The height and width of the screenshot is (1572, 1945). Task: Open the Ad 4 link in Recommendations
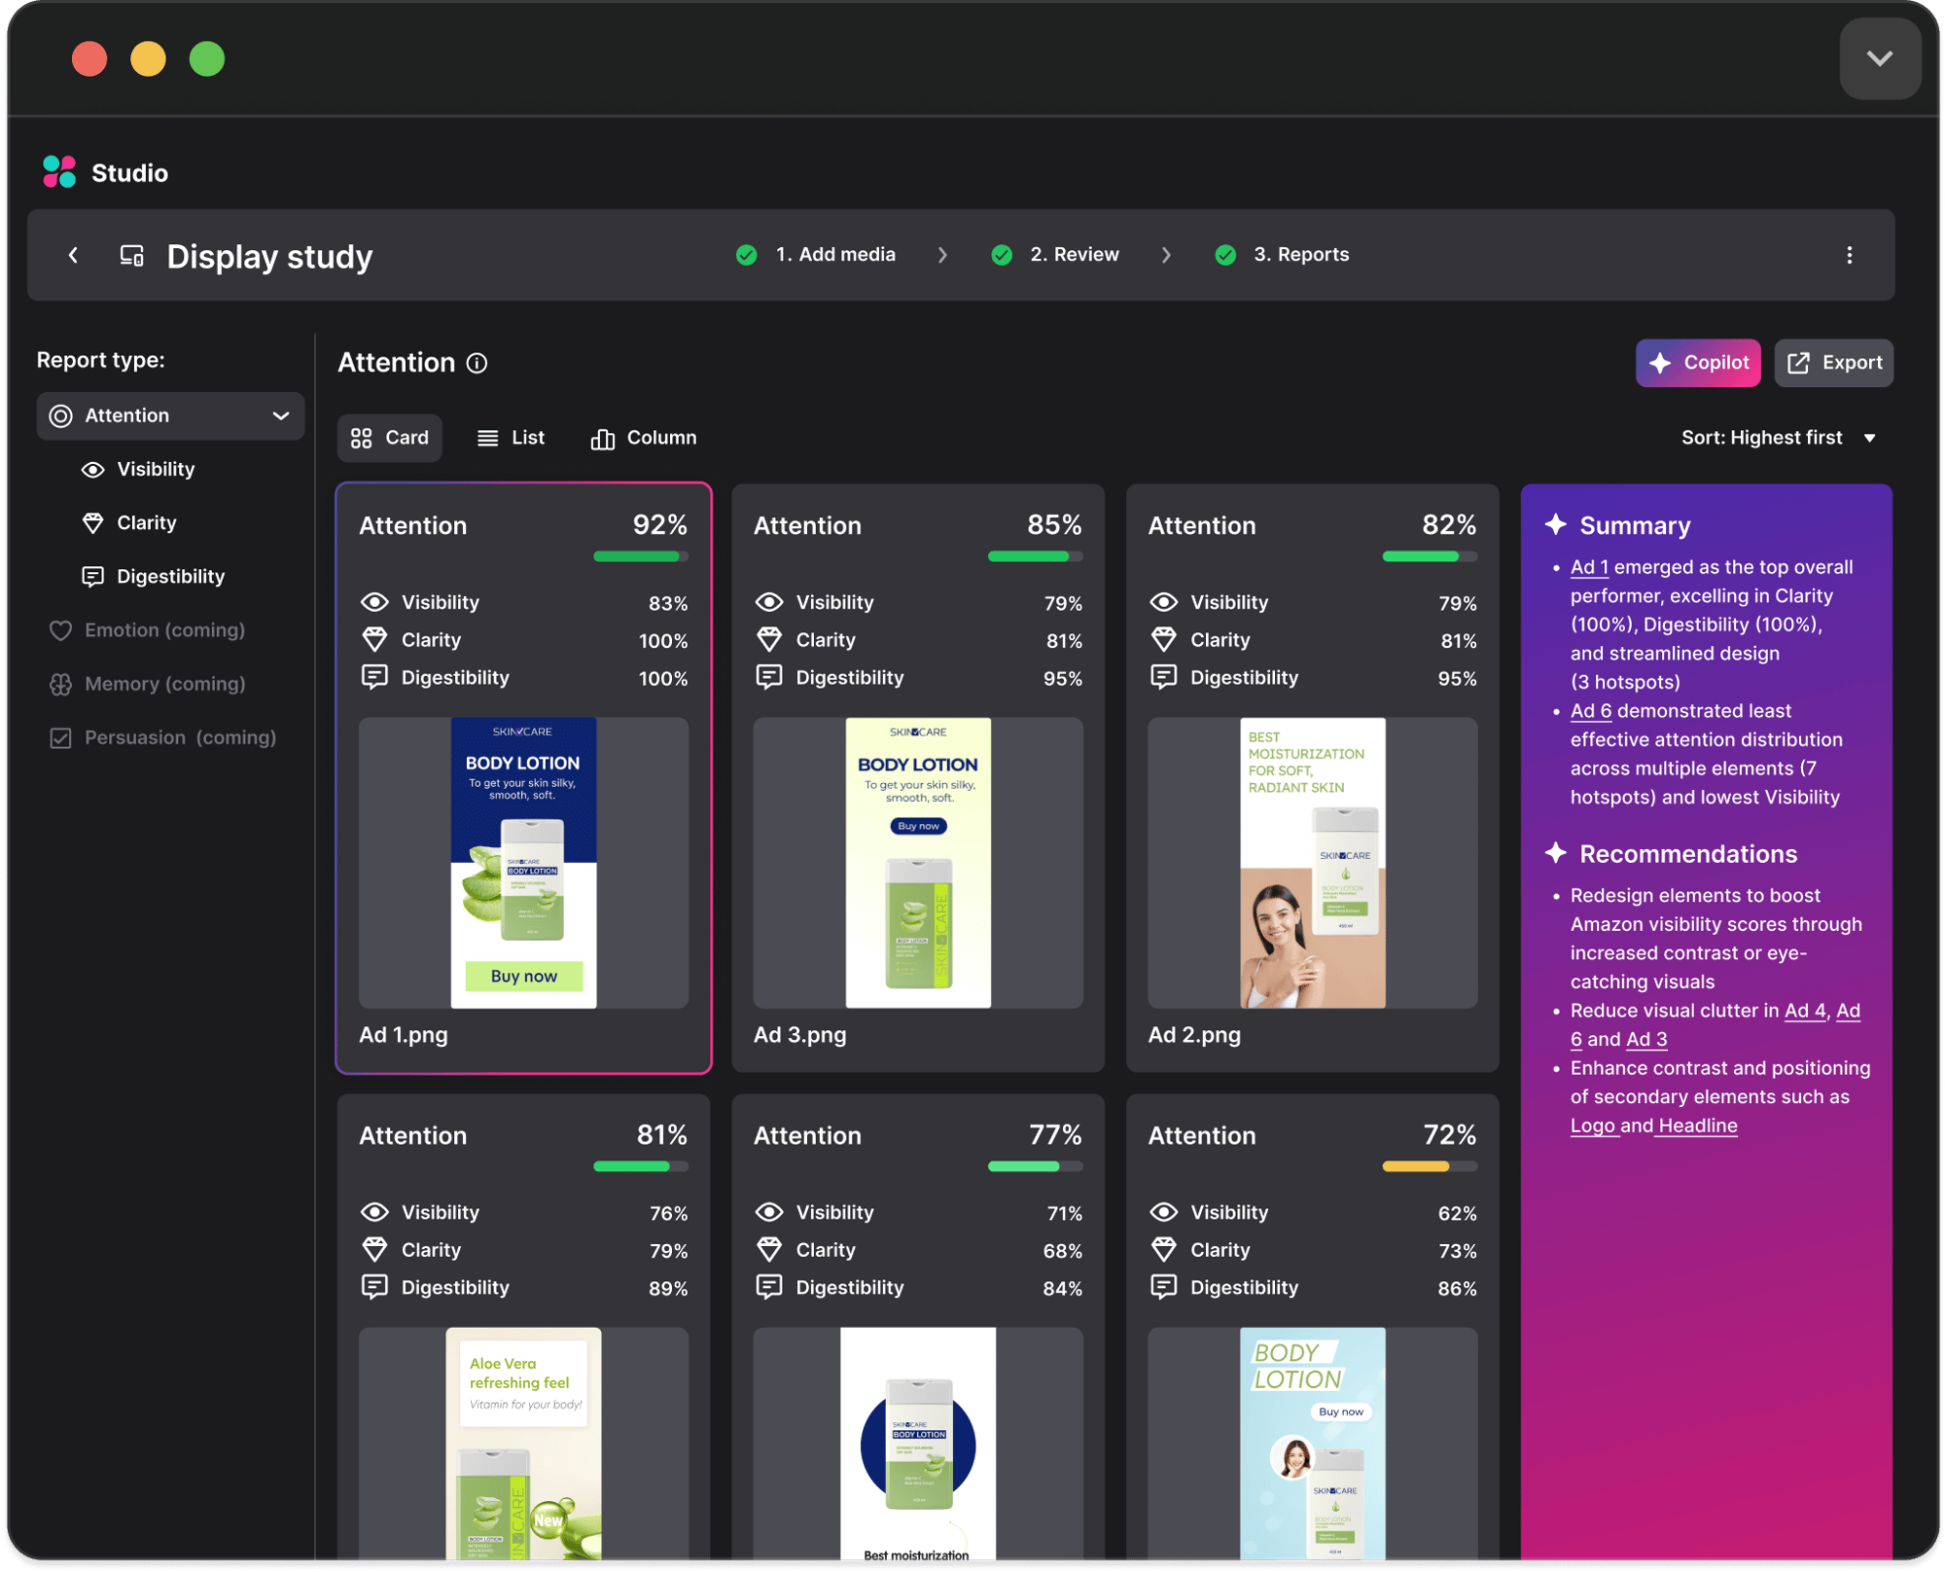(x=1805, y=1011)
